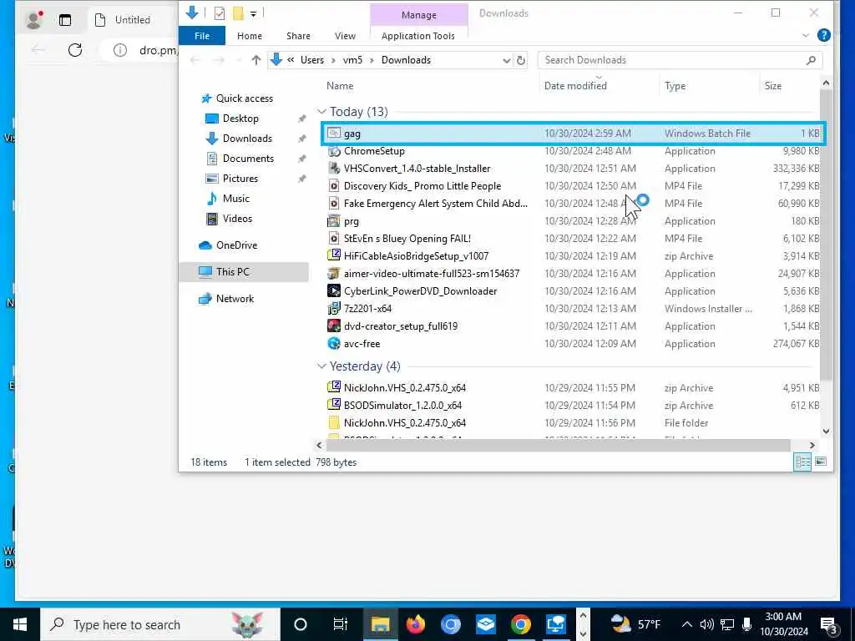Click the dvd-creator_setup_full619 icon
This screenshot has width=855, height=641.
[334, 326]
